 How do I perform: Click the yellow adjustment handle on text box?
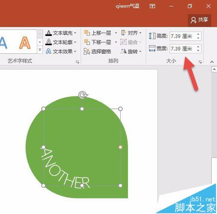[120, 147]
